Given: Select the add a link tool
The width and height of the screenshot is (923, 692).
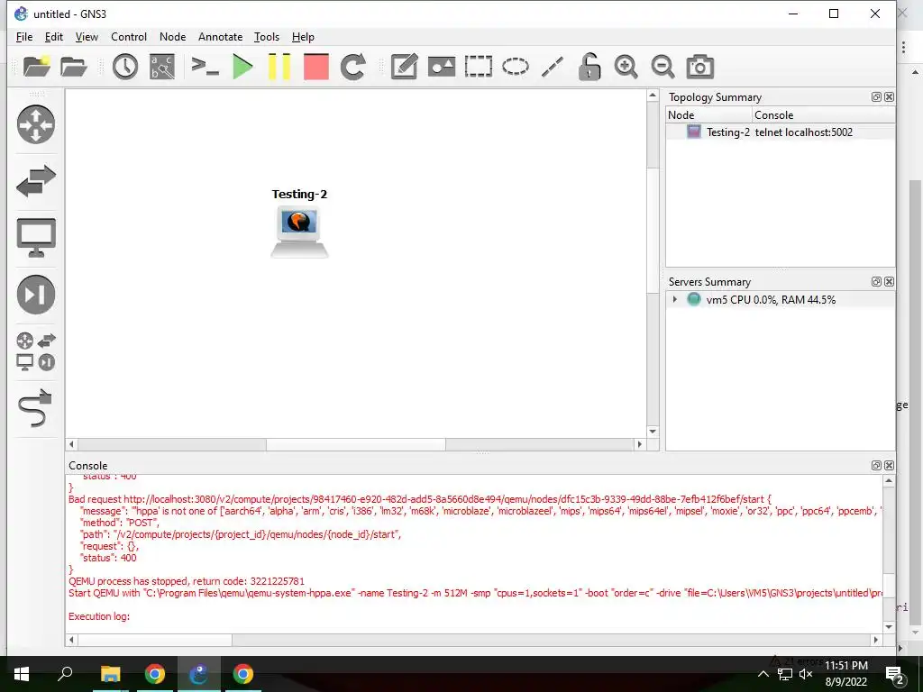Looking at the screenshot, I should pyautogui.click(x=36, y=408).
